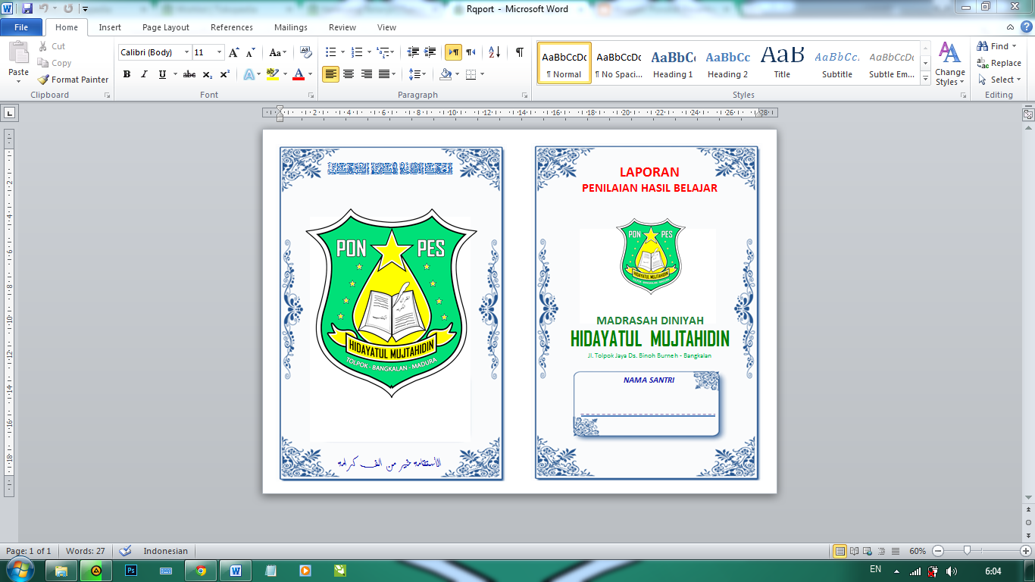Click the Redo icon in quick access toolbar

68,8
